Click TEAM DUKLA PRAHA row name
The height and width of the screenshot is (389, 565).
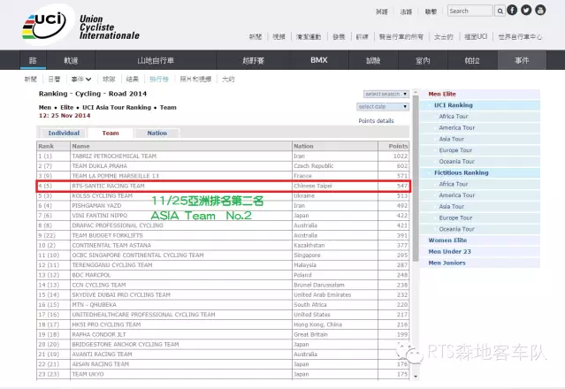99,166
